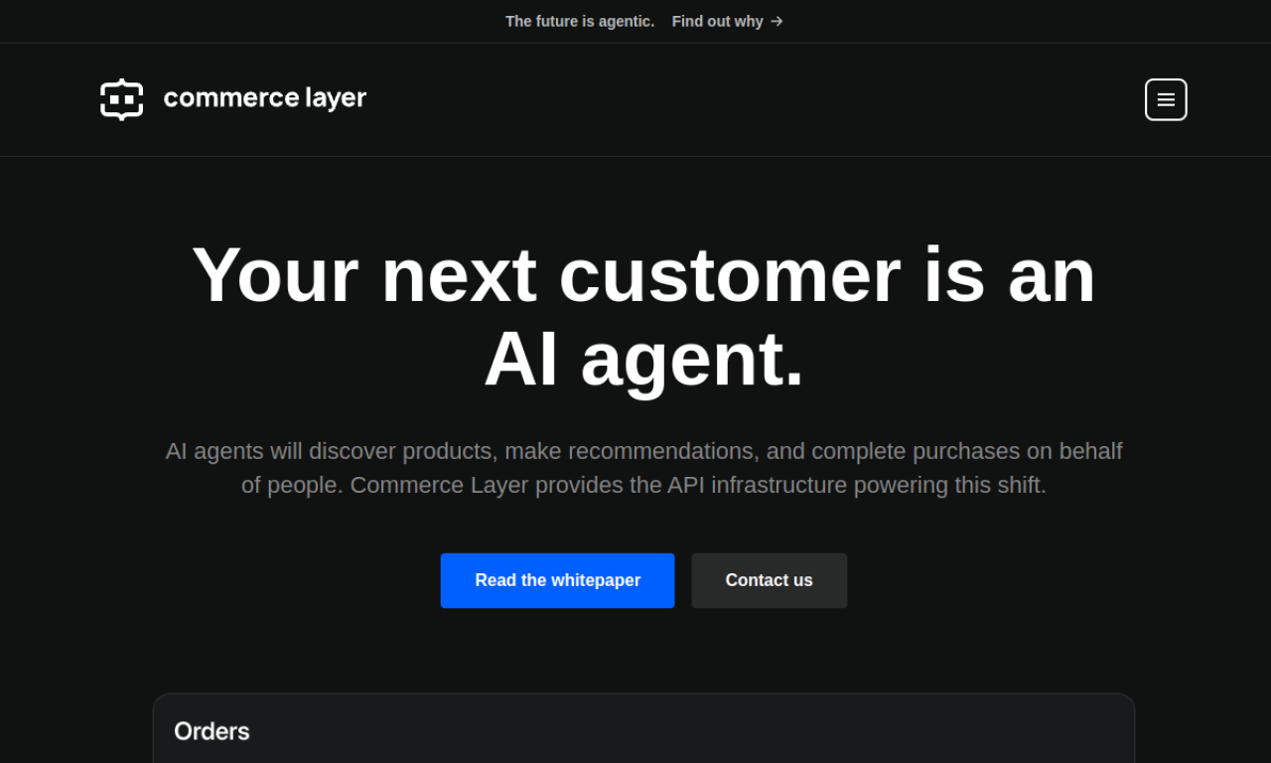Select the puzzle-shaped brand mark in the header
This screenshot has width=1271, height=763.
121,99
